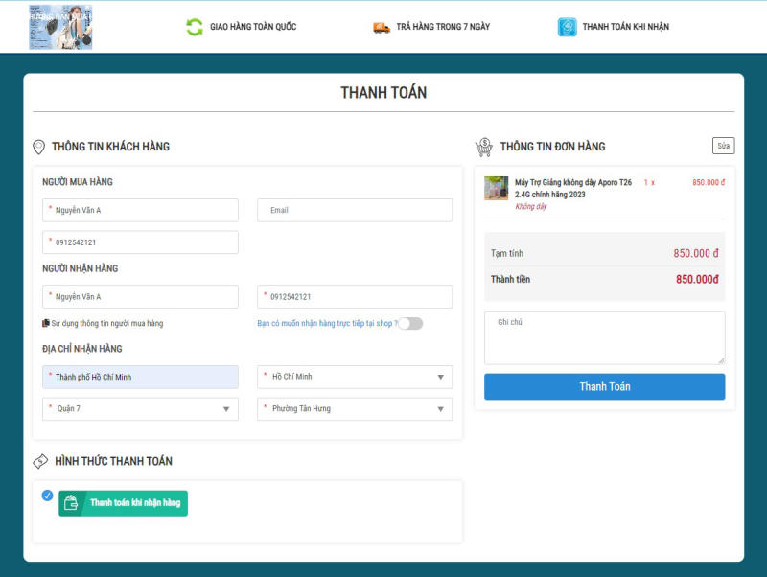The height and width of the screenshot is (577, 767).
Task: Click the Email input field
Action: click(355, 210)
